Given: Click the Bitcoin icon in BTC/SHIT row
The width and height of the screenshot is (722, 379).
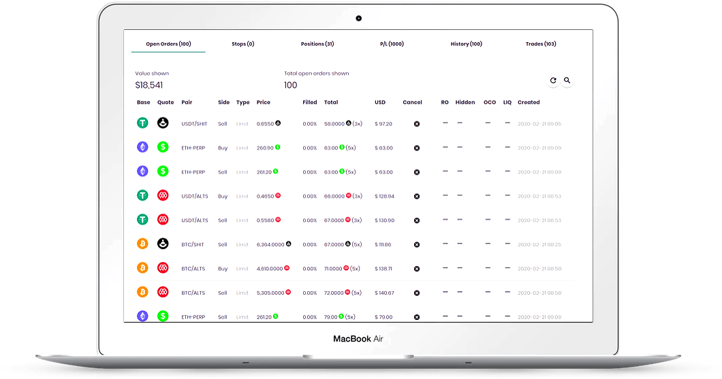Looking at the screenshot, I should tap(143, 244).
